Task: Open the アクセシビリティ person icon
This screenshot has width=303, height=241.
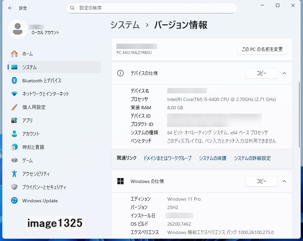Action: [x=14, y=174]
